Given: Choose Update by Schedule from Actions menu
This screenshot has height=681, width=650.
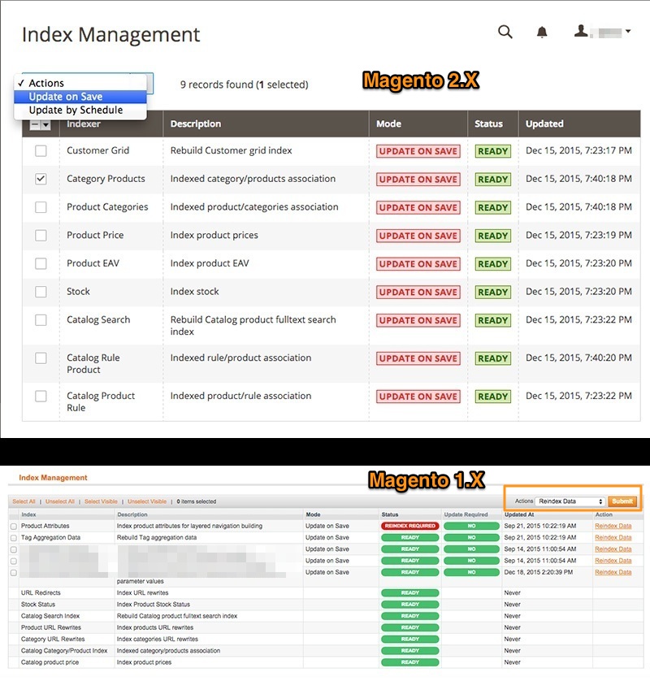Looking at the screenshot, I should (80, 110).
